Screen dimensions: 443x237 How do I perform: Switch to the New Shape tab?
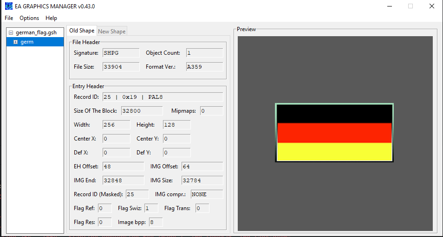pyautogui.click(x=111, y=32)
